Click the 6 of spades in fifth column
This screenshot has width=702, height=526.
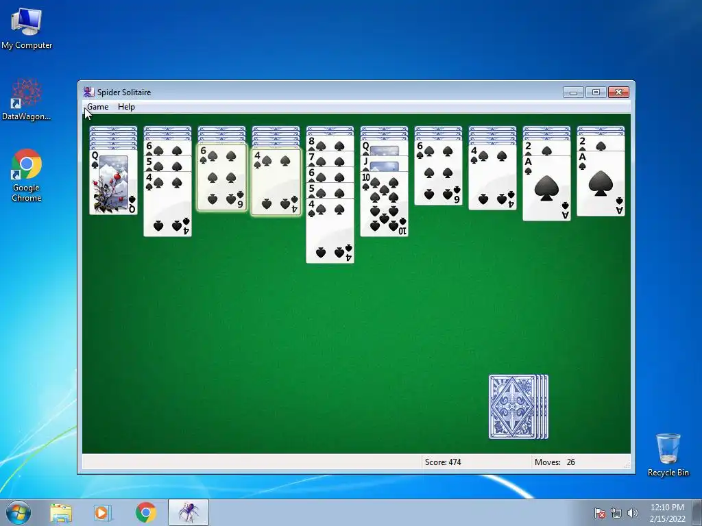click(x=330, y=175)
